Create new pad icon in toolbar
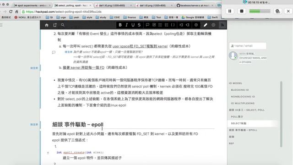This screenshot has height=165, width=293. pyautogui.click(x=55, y=25)
